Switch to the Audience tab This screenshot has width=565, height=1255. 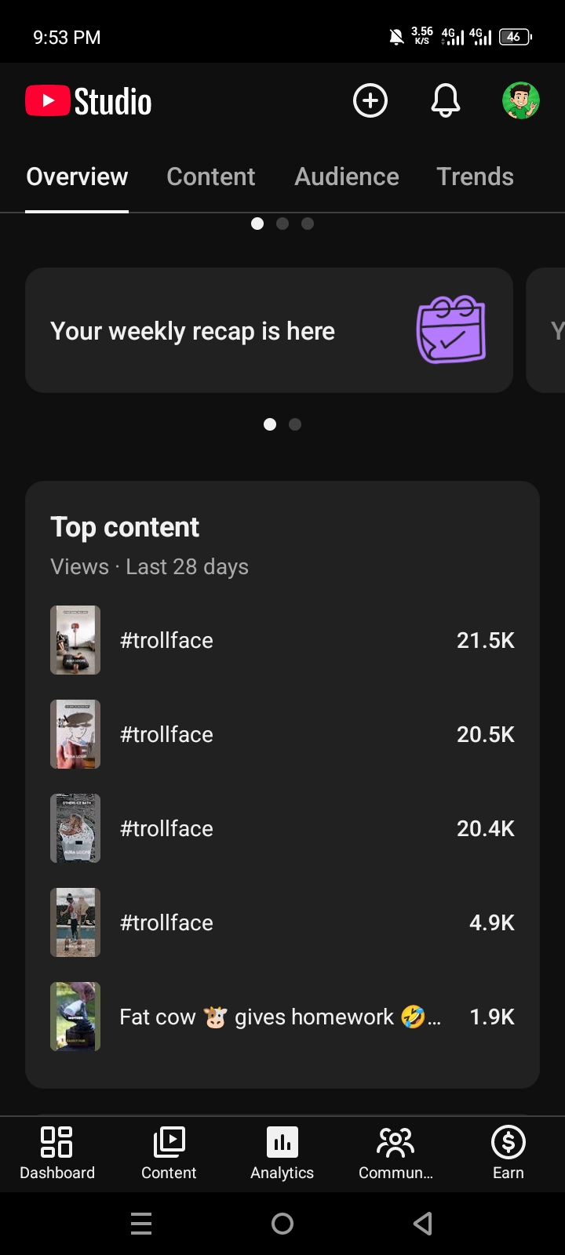347,176
